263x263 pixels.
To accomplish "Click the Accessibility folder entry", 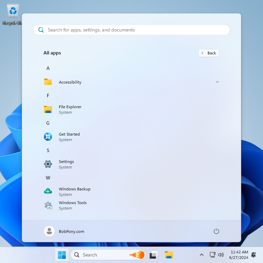I will tap(70, 82).
